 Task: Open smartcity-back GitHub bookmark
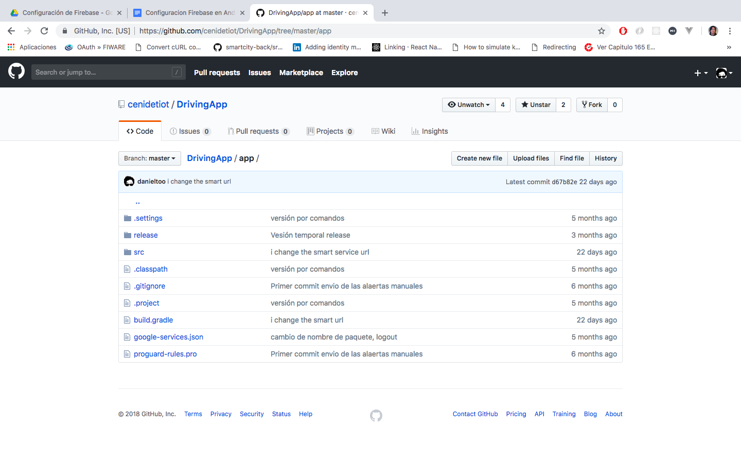coord(248,47)
